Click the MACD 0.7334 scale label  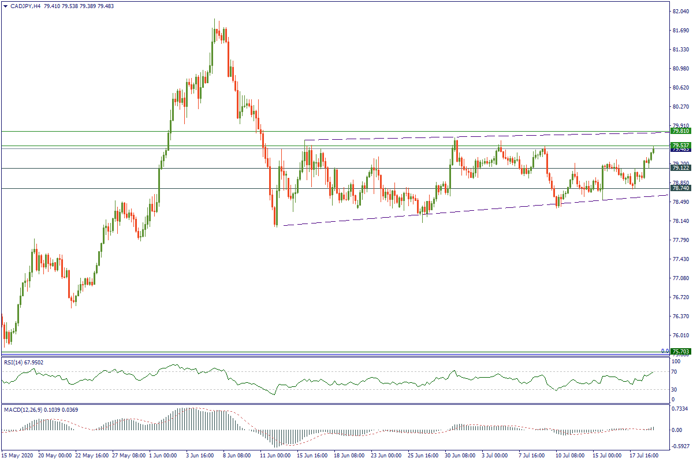click(680, 409)
